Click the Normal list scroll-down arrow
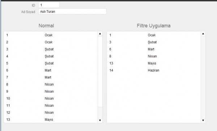The height and width of the screenshot is (131, 217). (100, 120)
